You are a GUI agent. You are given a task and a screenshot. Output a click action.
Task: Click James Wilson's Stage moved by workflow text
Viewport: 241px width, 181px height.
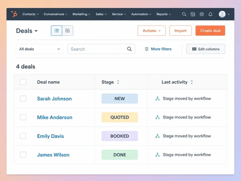pyautogui.click(x=187, y=155)
